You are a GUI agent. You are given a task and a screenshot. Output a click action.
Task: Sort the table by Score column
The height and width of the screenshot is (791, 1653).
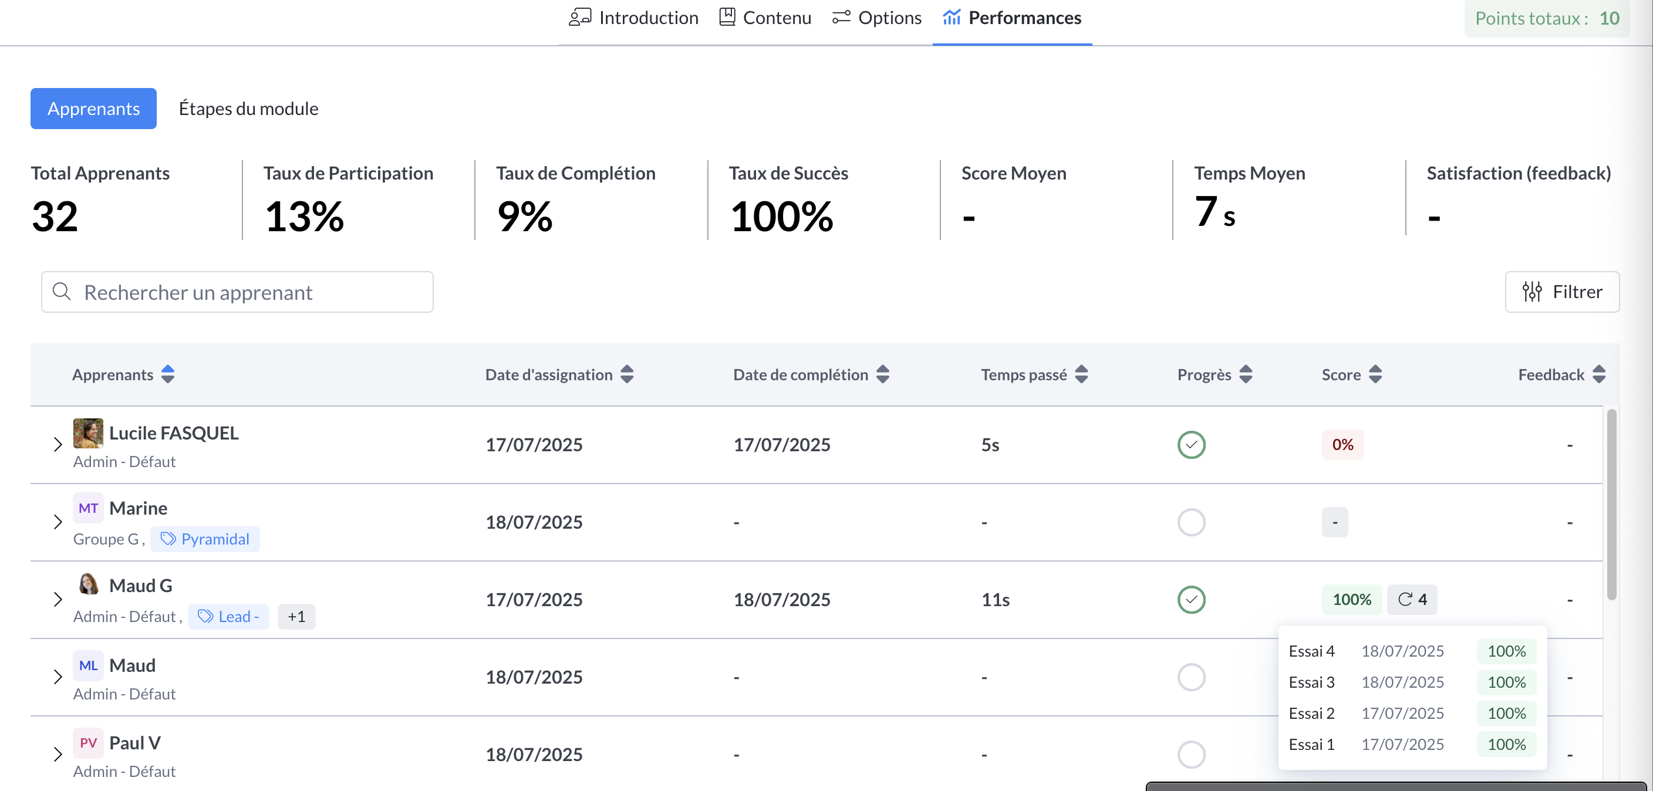point(1376,374)
